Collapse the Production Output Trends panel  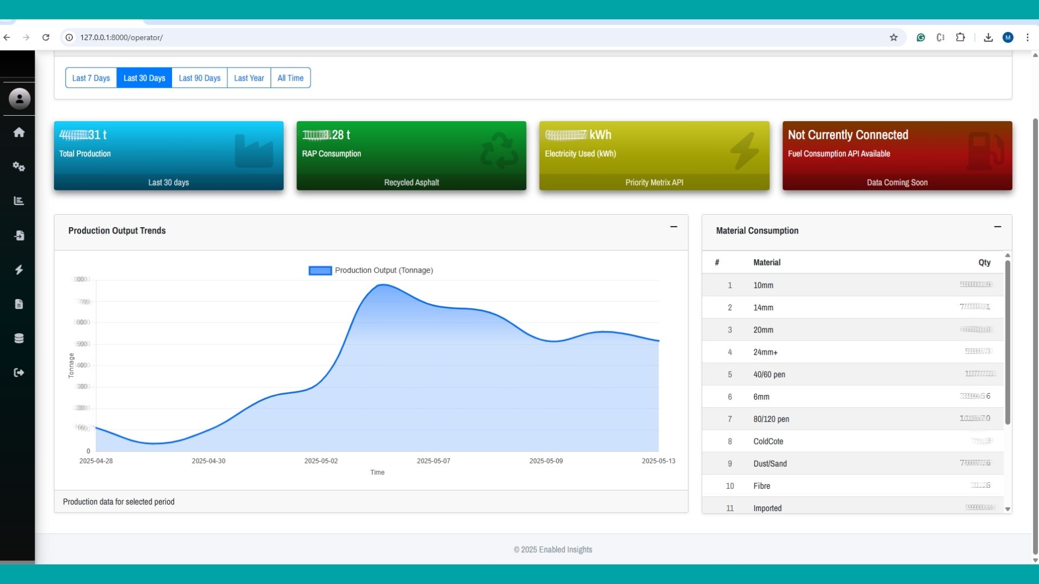(x=674, y=227)
